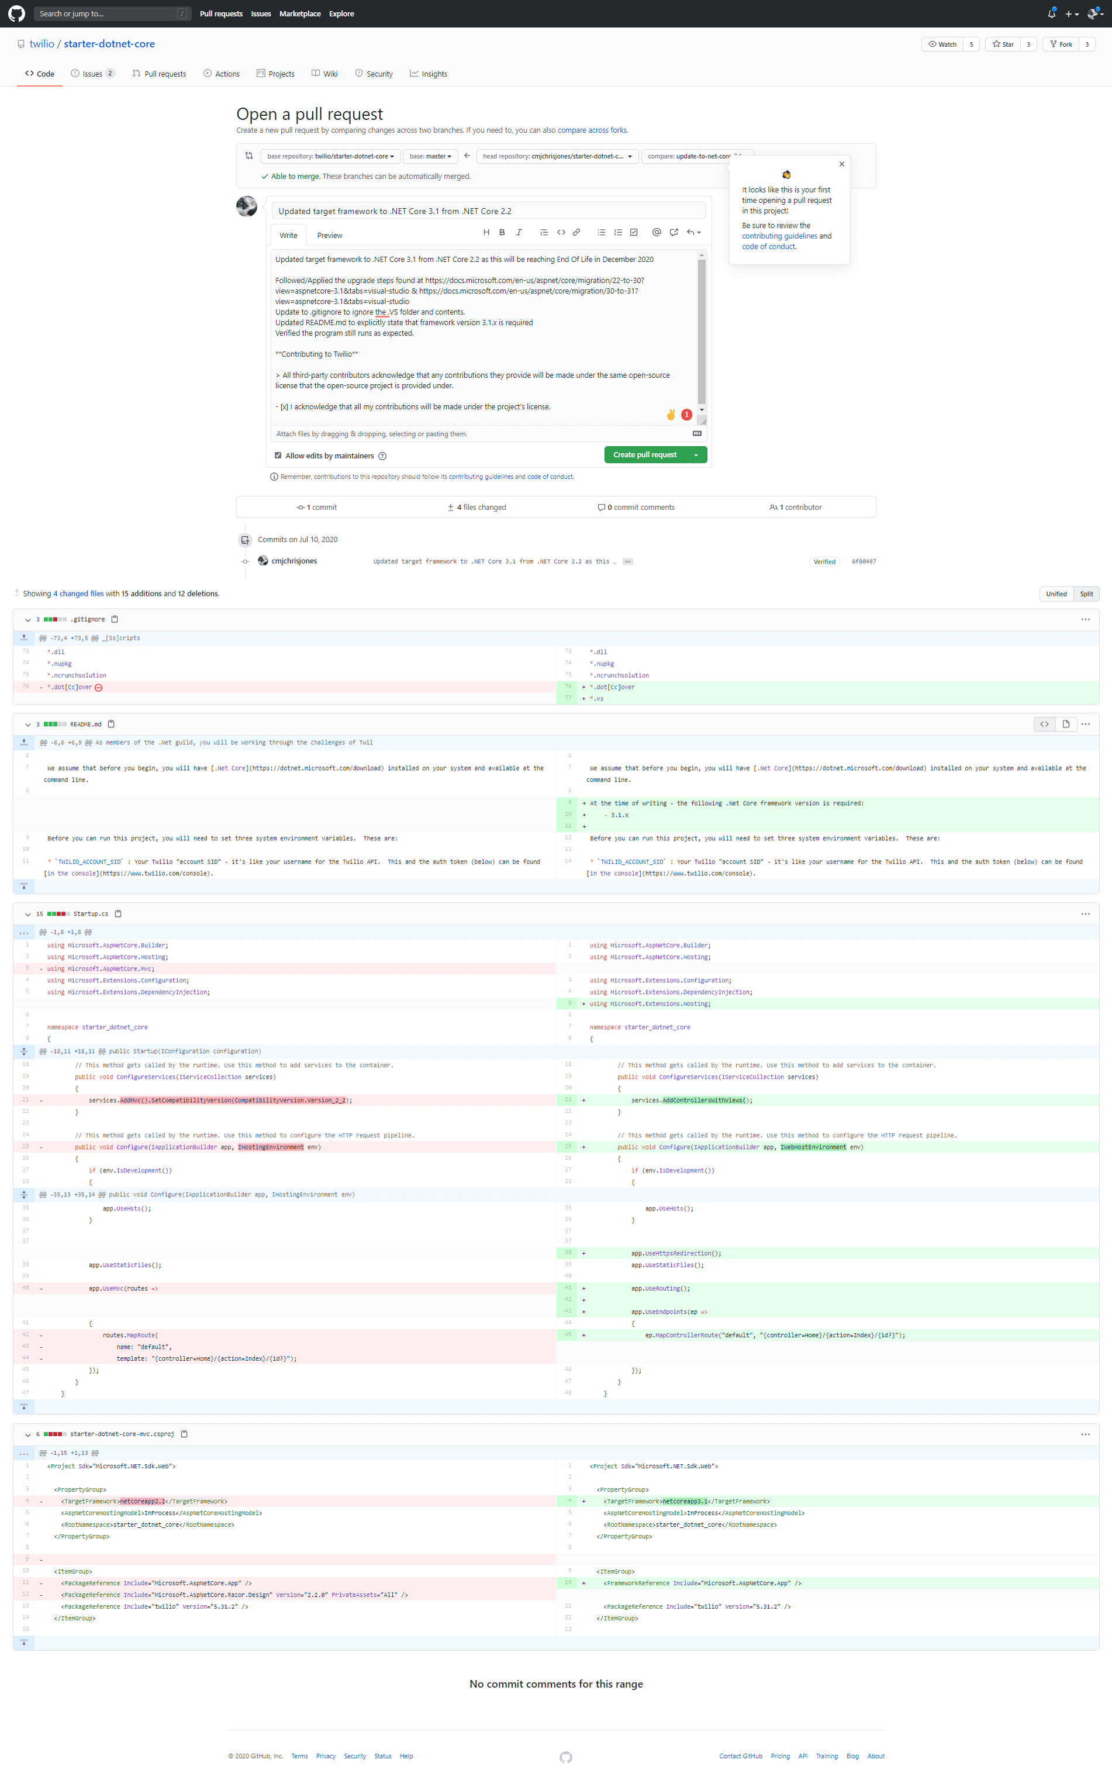Screen dimensions: 1112x1780
Task: Open compare across forks link
Action: point(592,130)
